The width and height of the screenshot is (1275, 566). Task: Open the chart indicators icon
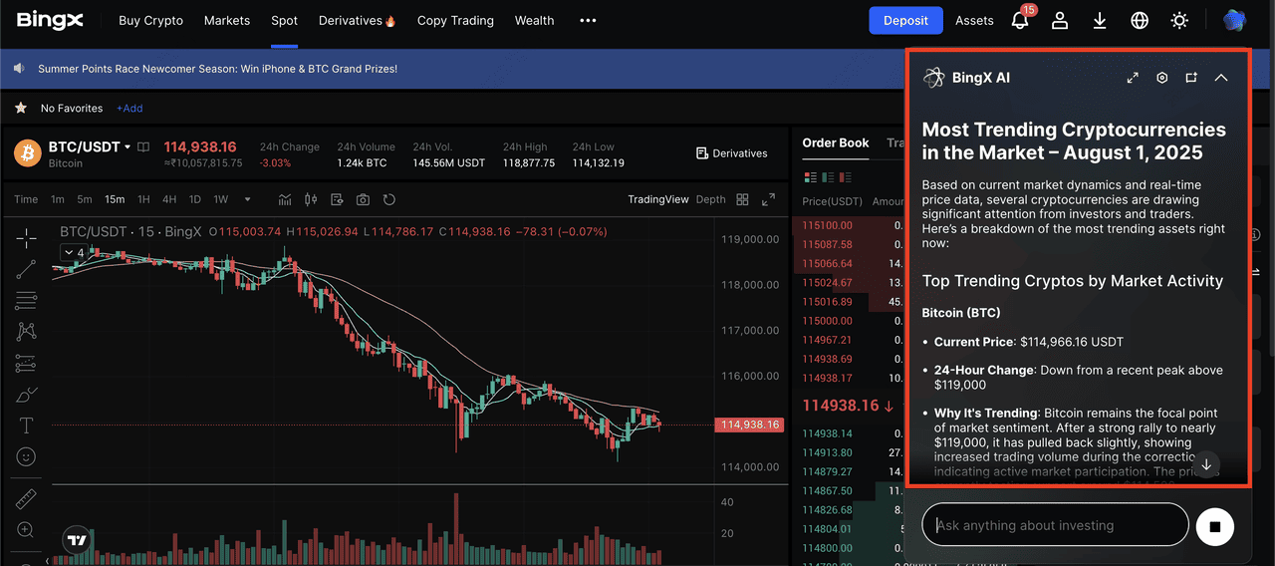285,199
